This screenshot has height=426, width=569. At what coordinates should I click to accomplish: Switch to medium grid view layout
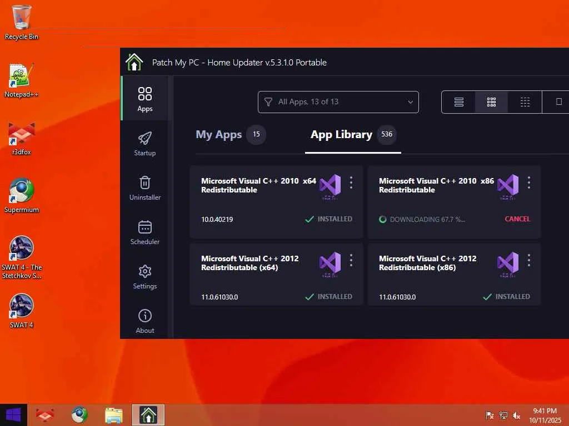491,102
